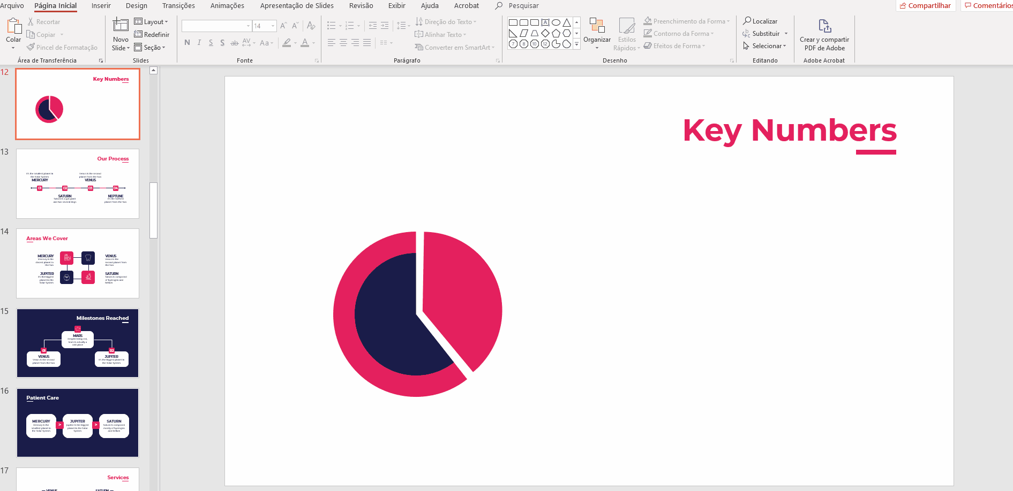Increase list indent level icon
Viewport: 1013px width, 491px height.
[x=385, y=26]
